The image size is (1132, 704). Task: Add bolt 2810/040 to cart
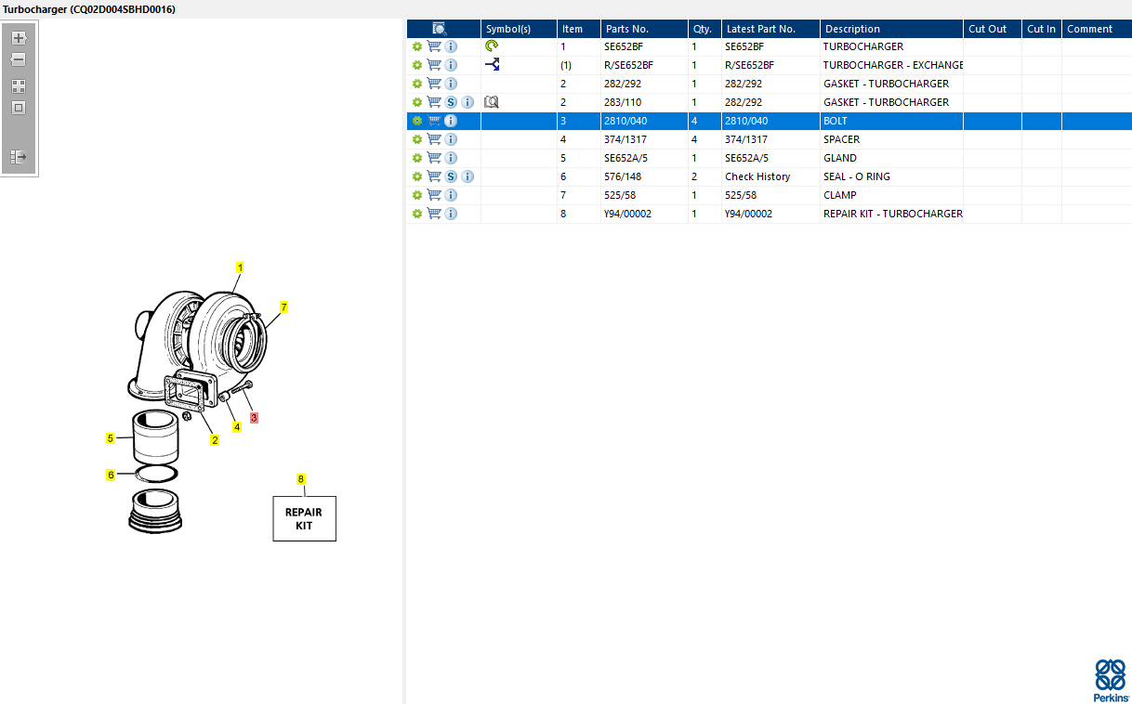tap(434, 121)
